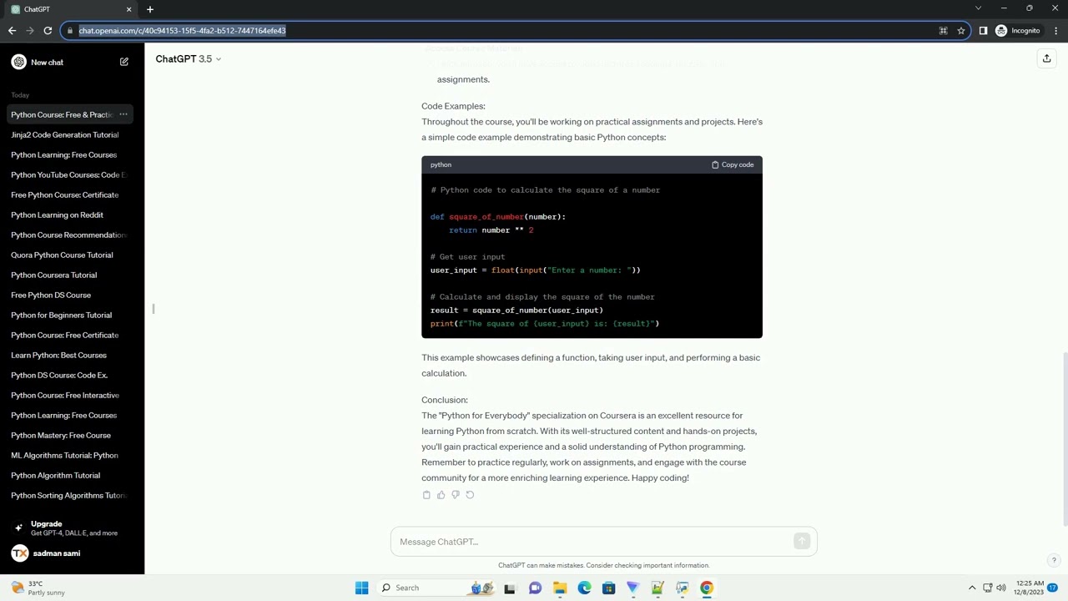
Task: Open Python Learning on Reddit chat
Action: [70, 215]
